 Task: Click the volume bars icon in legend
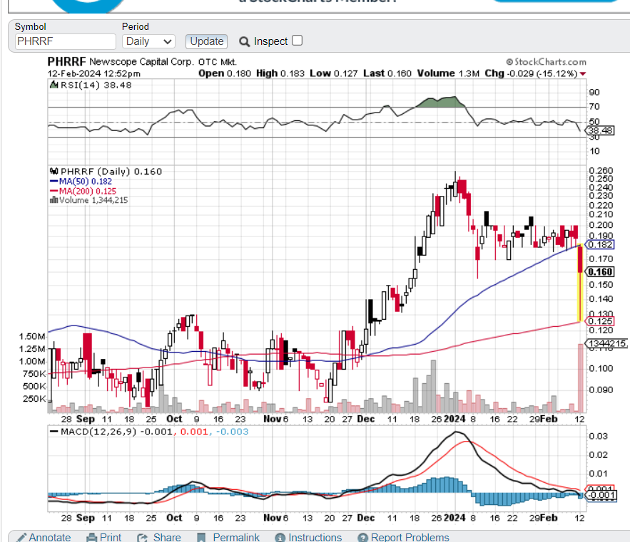[x=54, y=200]
